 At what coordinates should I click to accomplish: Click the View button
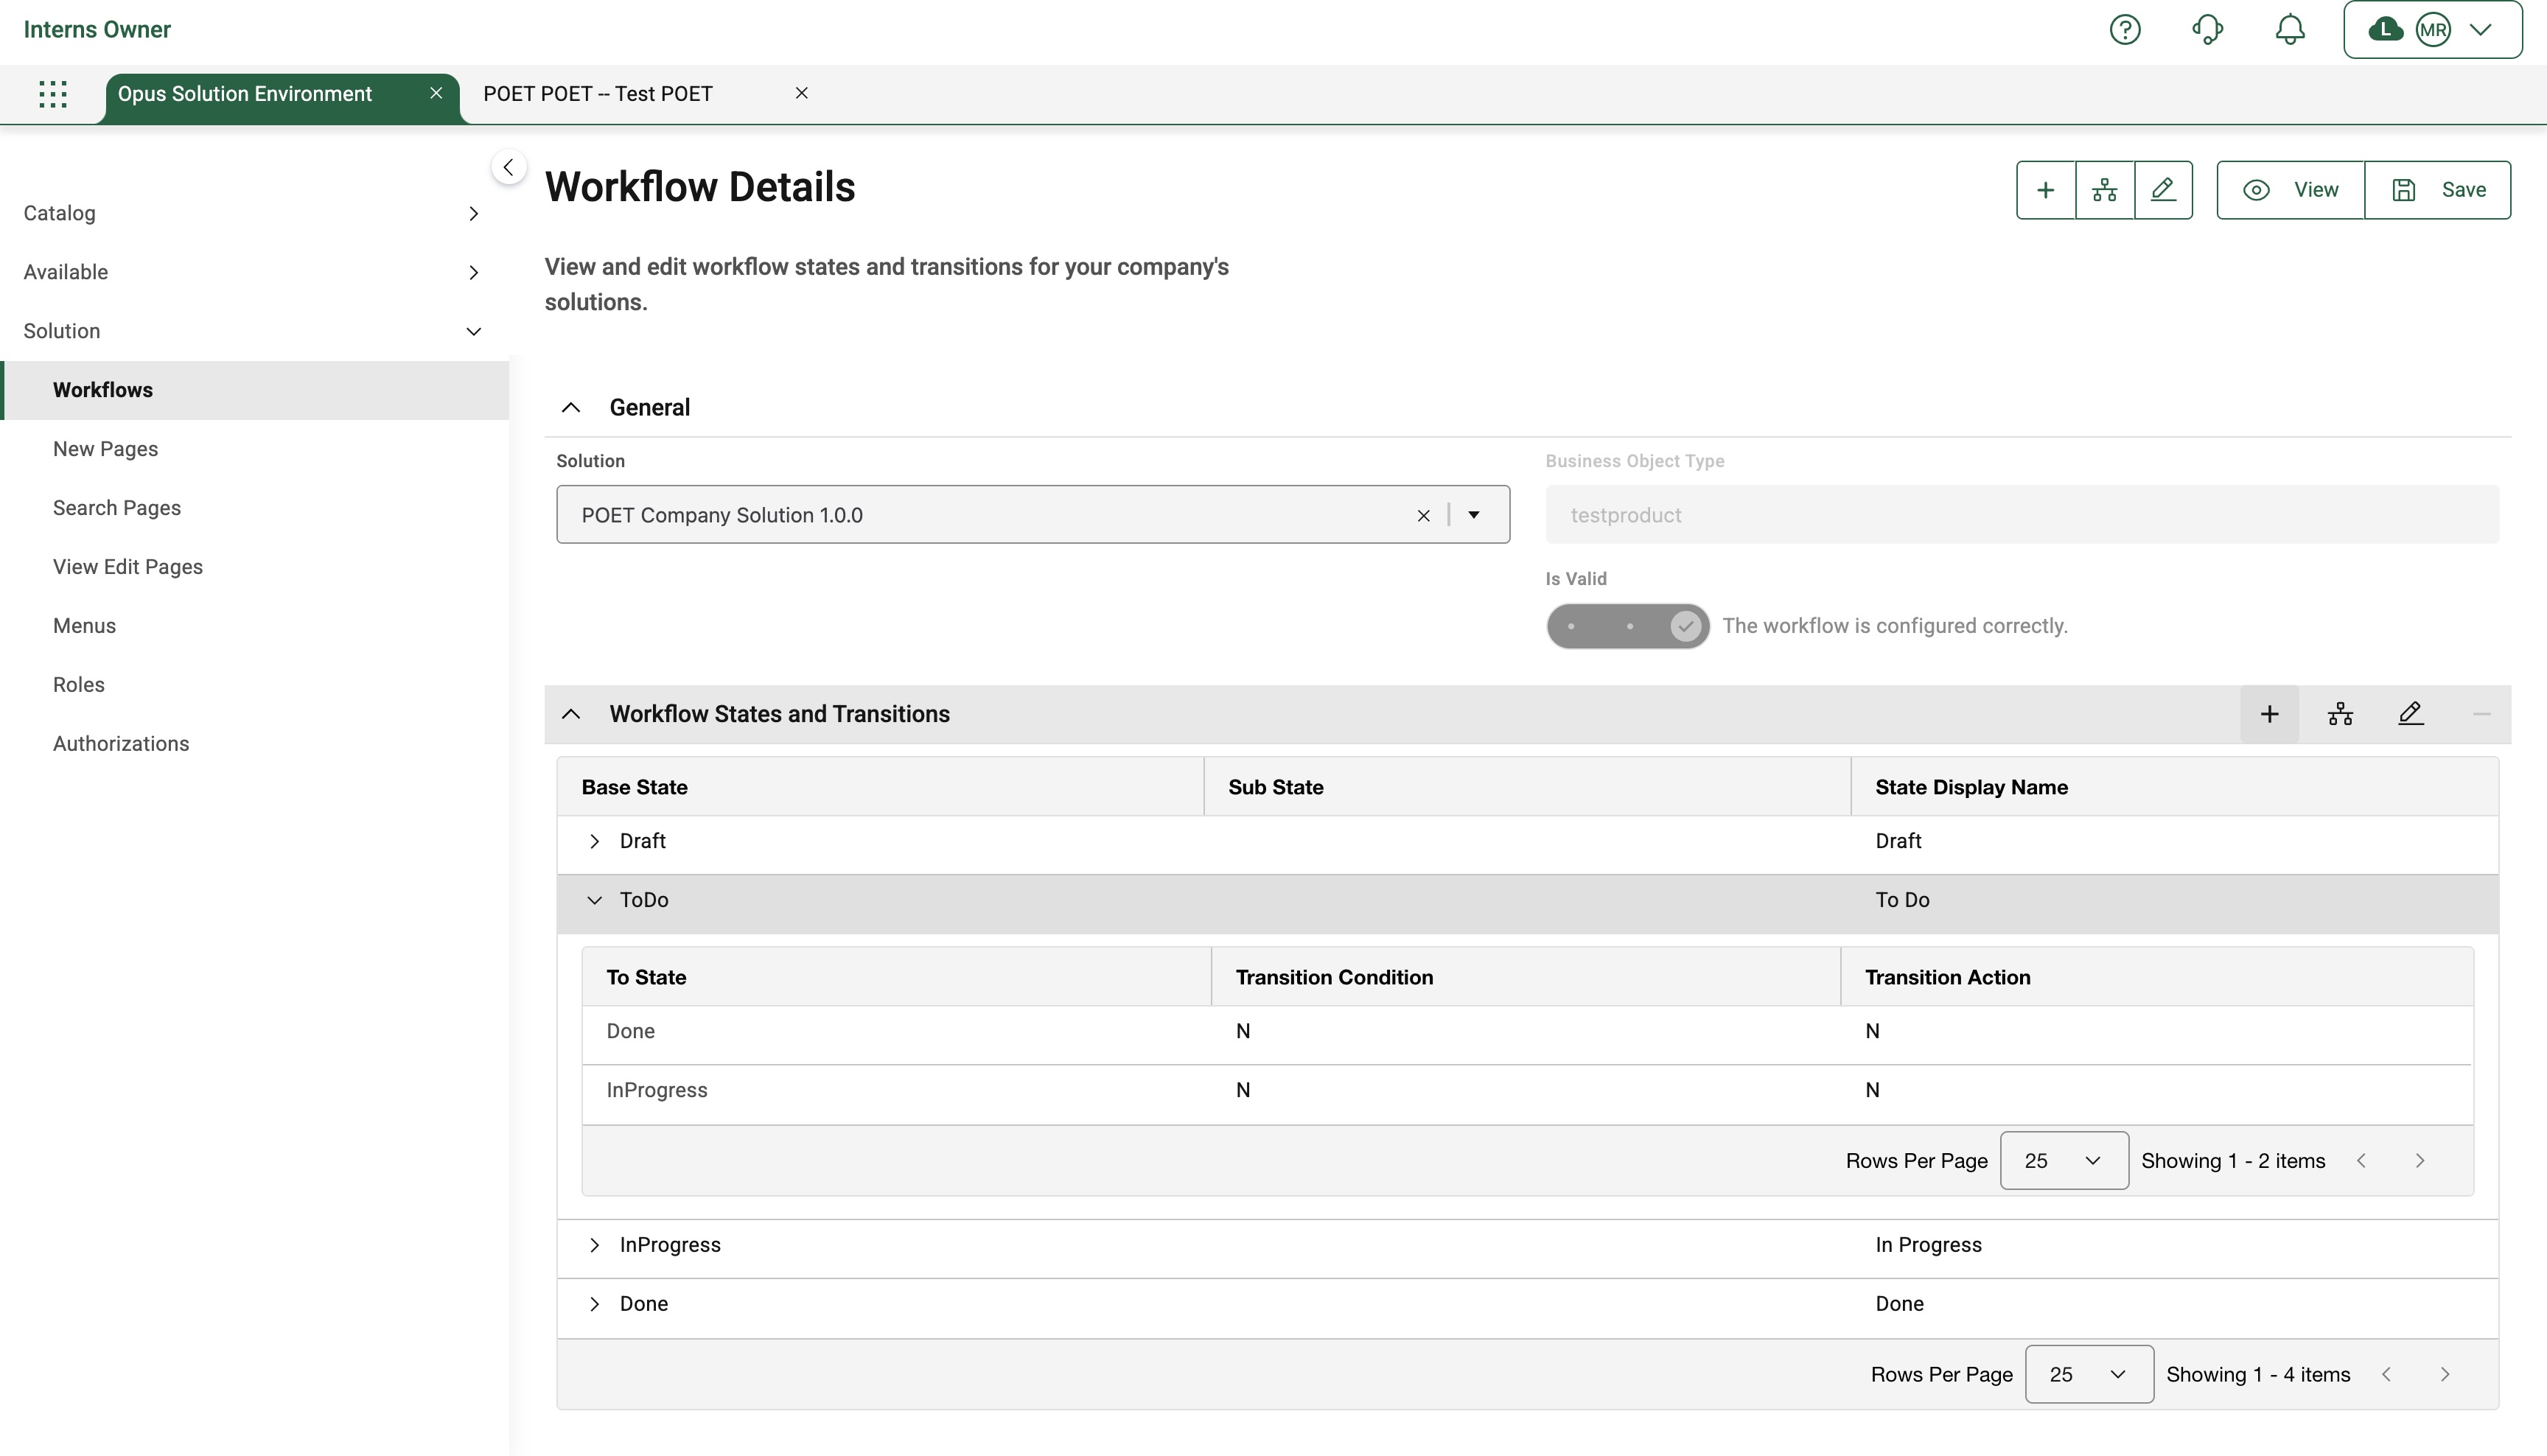click(2290, 190)
